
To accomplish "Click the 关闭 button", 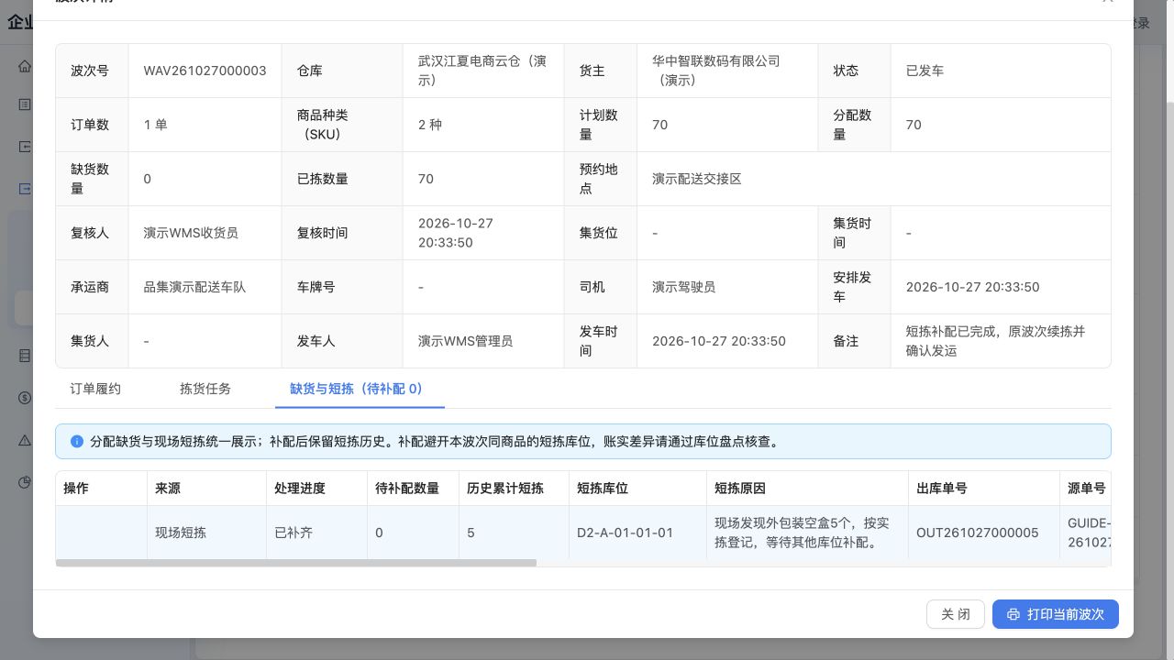I will click(x=956, y=614).
